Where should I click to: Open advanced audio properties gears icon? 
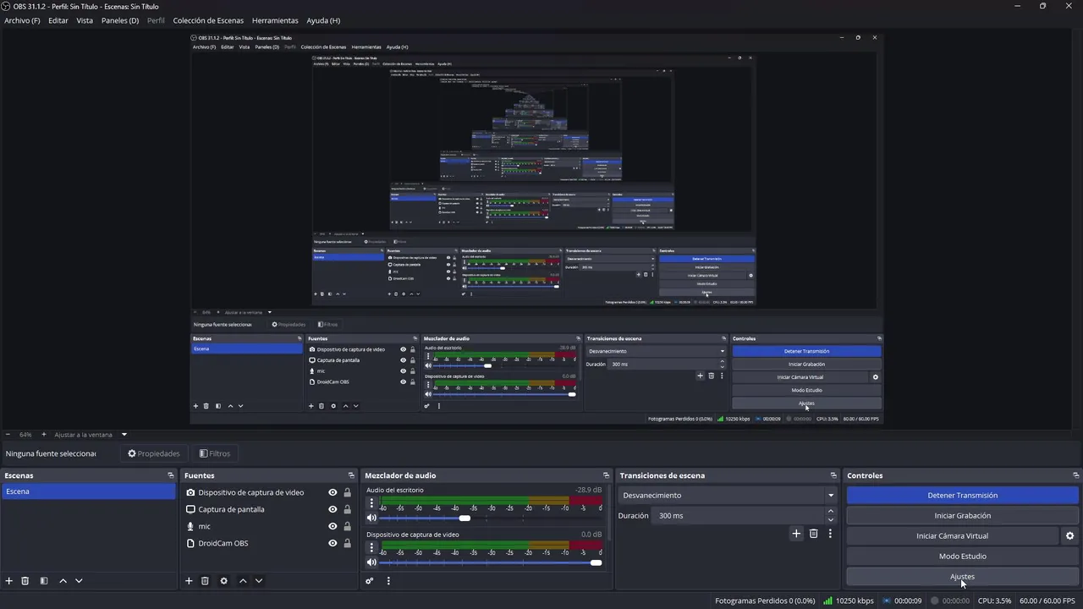[370, 581]
